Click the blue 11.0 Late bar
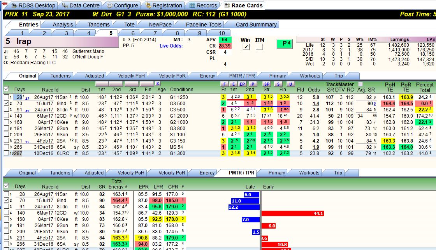Image resolution: width=436 pixels, height=250 pixels. pos(245,201)
